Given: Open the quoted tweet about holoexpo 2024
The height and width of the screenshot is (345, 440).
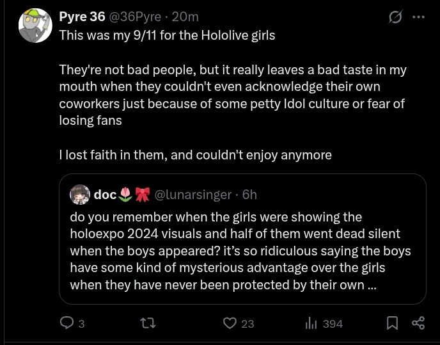Looking at the screenshot, I should tap(243, 239).
